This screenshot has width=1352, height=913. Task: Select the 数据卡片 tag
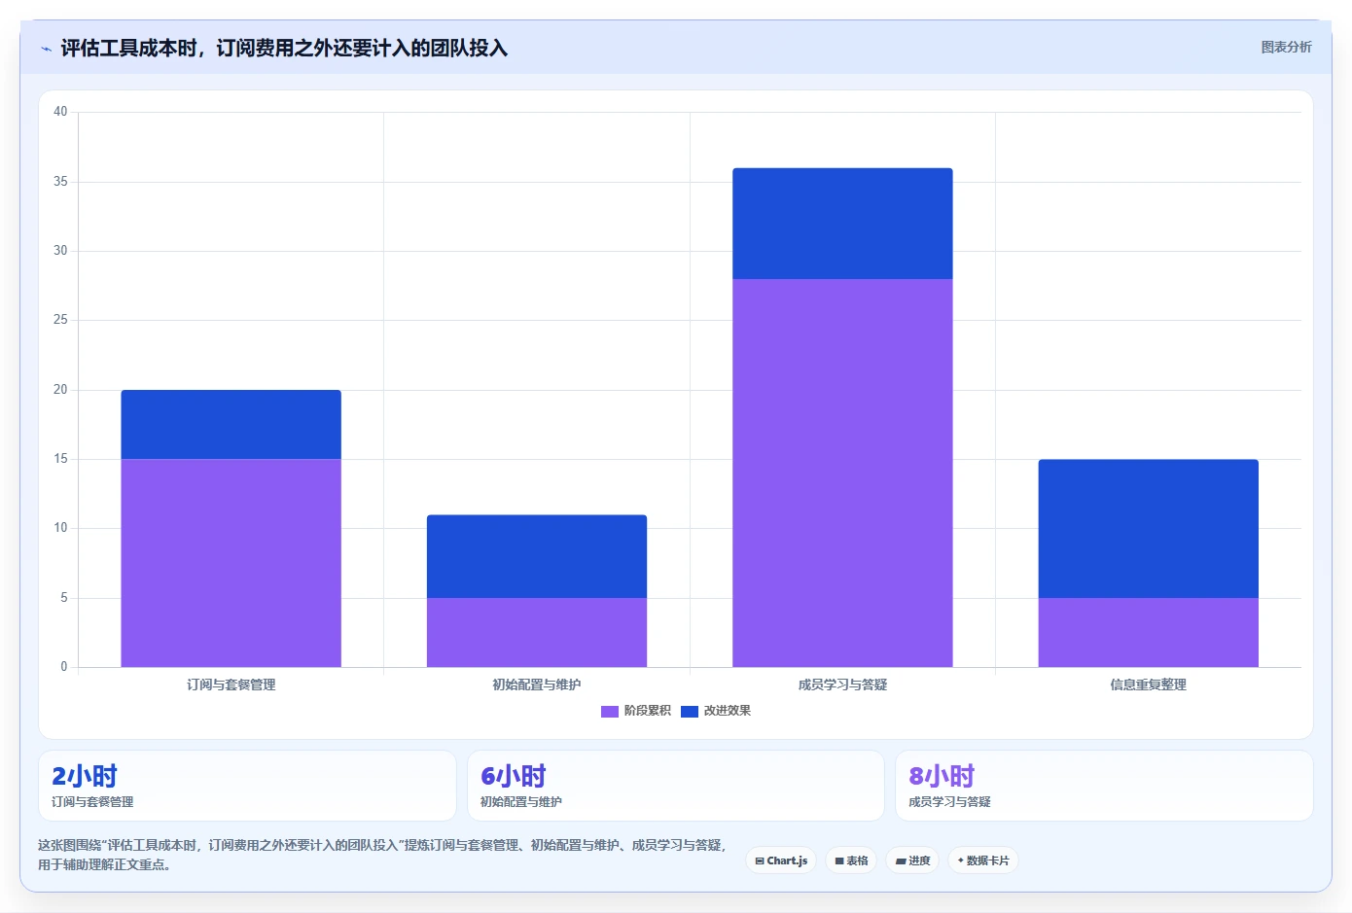click(983, 860)
